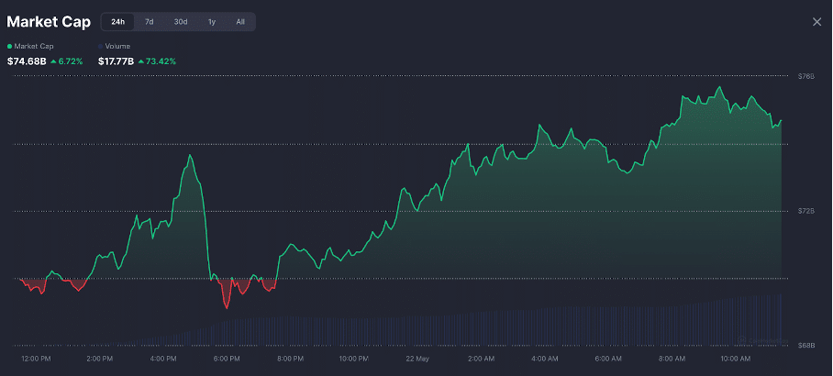This screenshot has height=376, width=833.
Task: Click the 4:00 PM axis label
Action: click(162, 358)
